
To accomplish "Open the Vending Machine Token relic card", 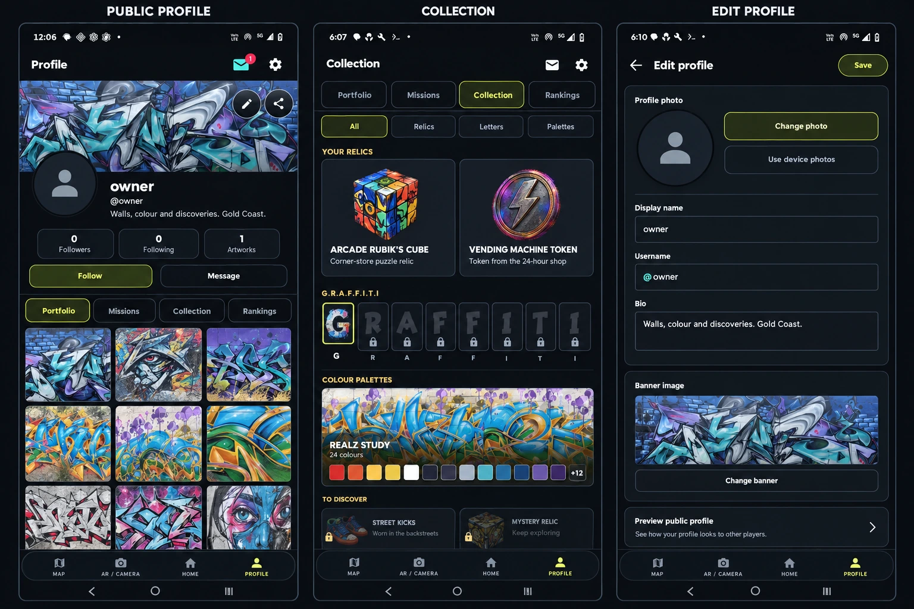I will coord(526,218).
